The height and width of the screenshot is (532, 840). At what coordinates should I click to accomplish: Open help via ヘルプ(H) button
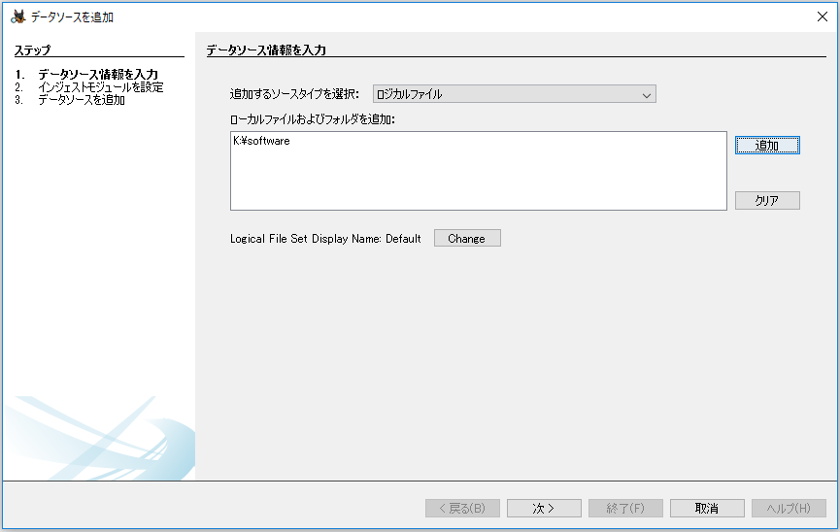tap(789, 508)
